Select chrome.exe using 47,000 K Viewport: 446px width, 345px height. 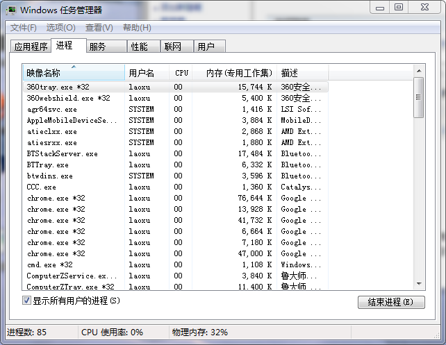tap(176, 253)
